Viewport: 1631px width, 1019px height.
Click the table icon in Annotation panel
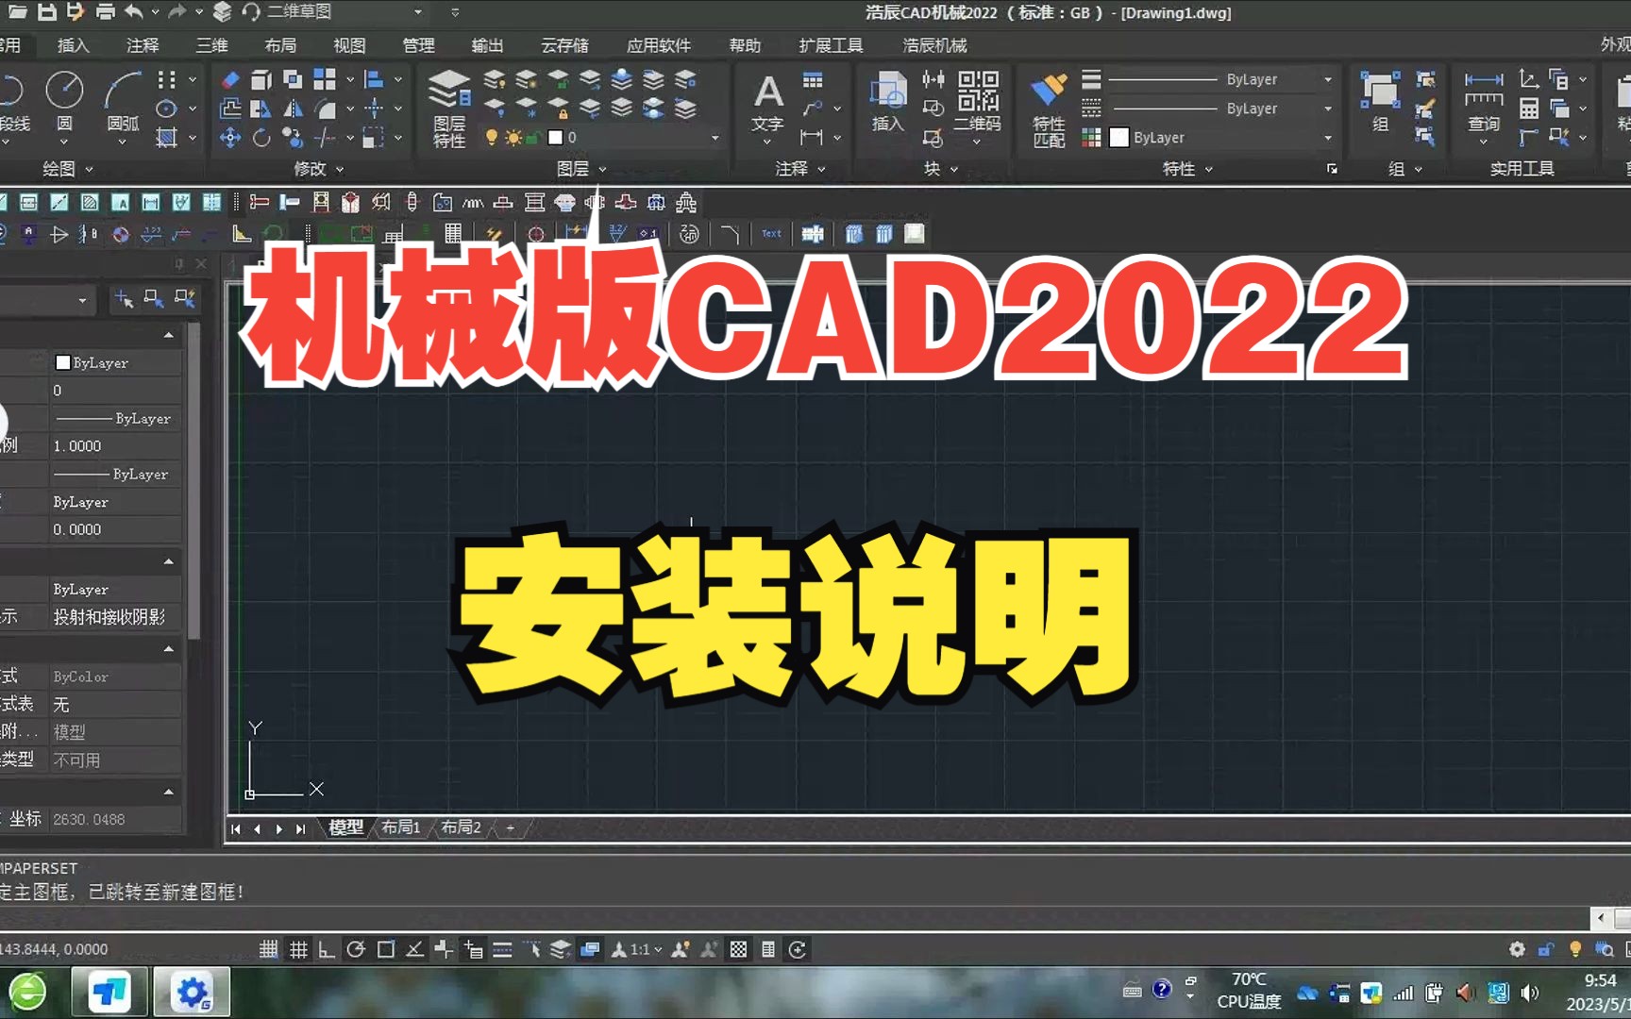click(x=813, y=80)
